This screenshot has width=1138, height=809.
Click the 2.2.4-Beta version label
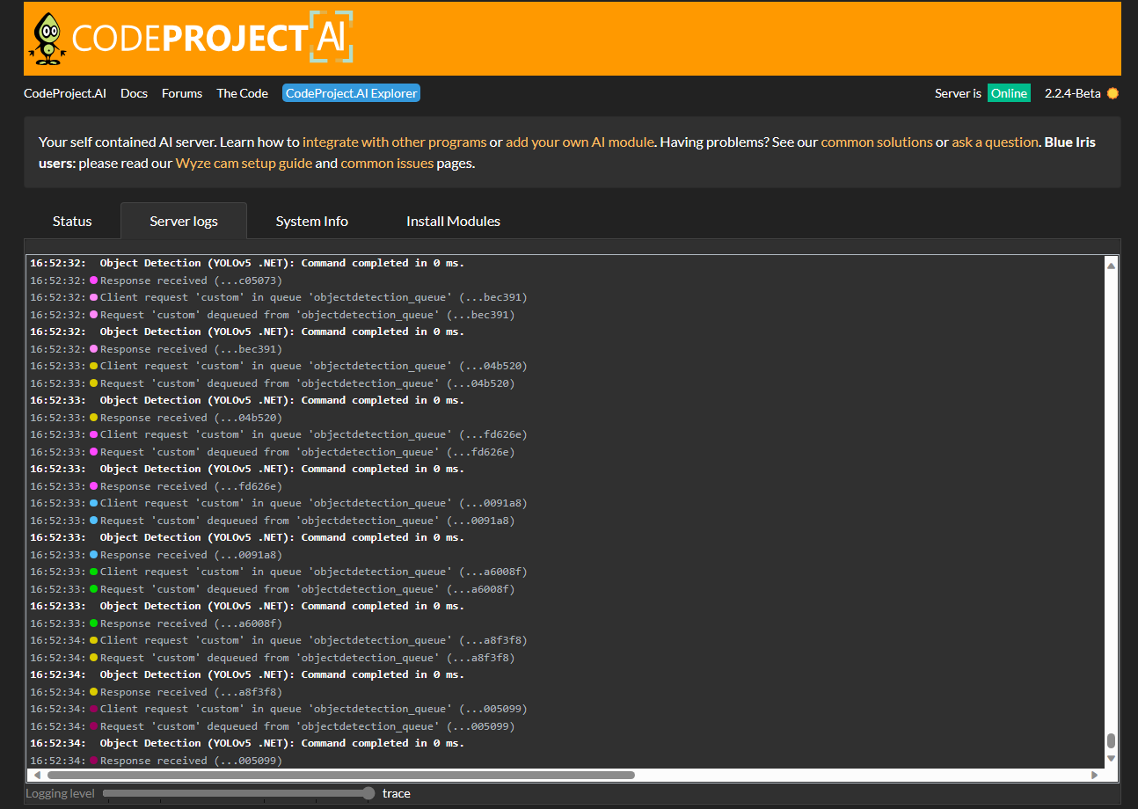pyautogui.click(x=1072, y=93)
